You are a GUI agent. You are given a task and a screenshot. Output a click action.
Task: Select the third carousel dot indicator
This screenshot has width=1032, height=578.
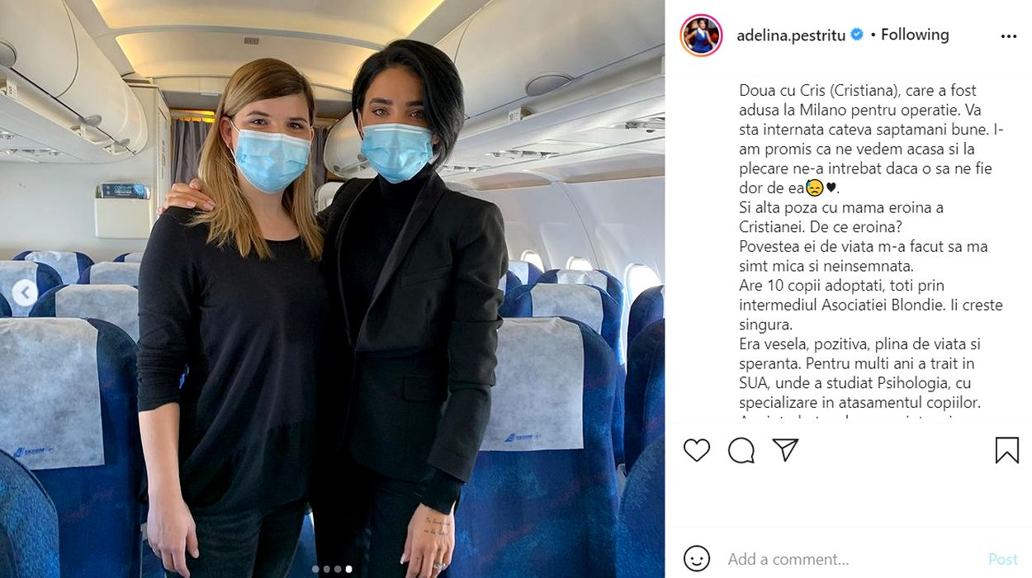tap(337, 569)
